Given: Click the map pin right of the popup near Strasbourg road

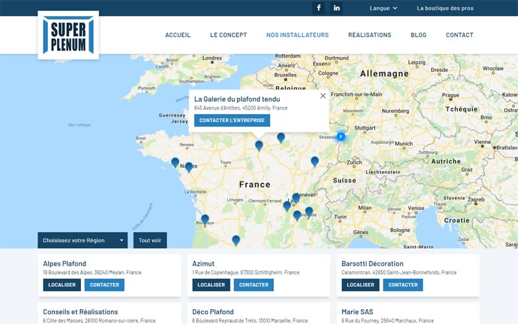Looking at the screenshot, I should (x=281, y=137).
